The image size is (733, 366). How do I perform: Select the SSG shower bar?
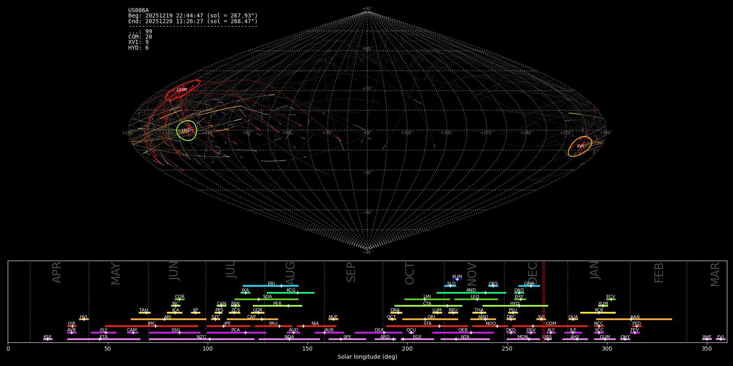(x=174, y=333)
